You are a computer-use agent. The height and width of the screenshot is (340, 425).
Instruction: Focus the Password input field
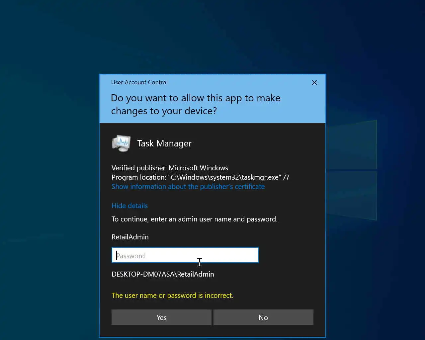point(185,255)
